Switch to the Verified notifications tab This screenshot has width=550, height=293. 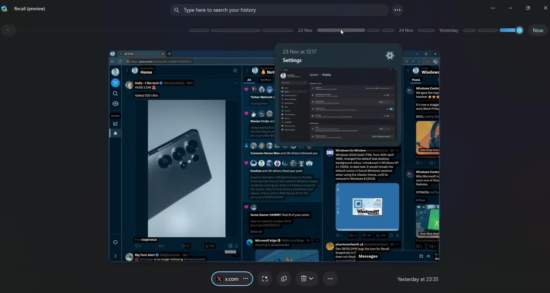coord(266,80)
